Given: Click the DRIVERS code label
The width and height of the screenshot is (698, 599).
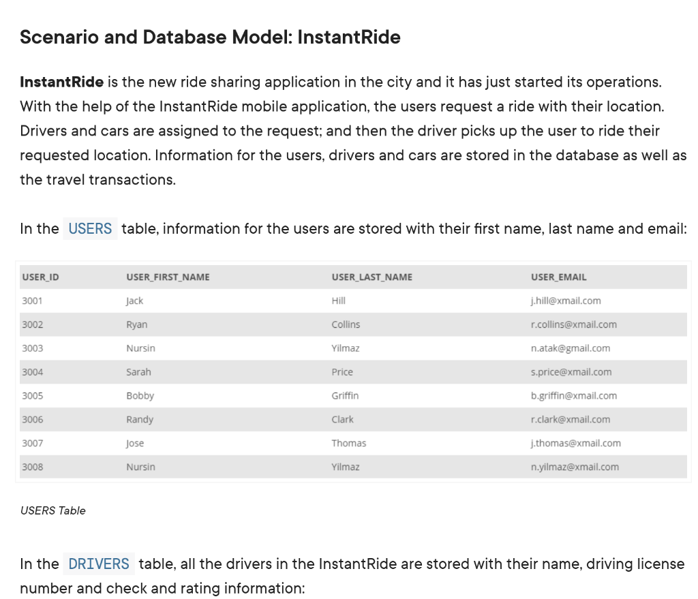Looking at the screenshot, I should coord(98,564).
